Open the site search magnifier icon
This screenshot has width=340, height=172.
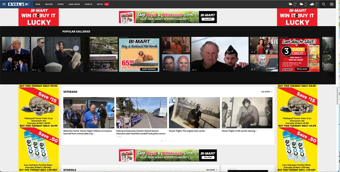(x=324, y=4)
